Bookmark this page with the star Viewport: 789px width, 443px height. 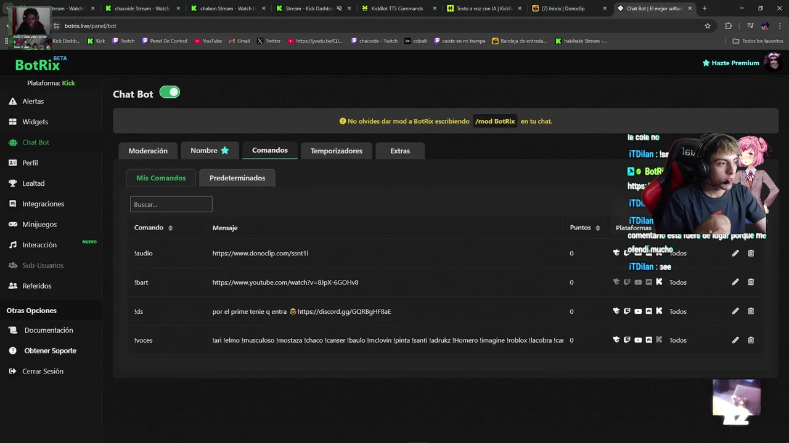pyautogui.click(x=708, y=26)
